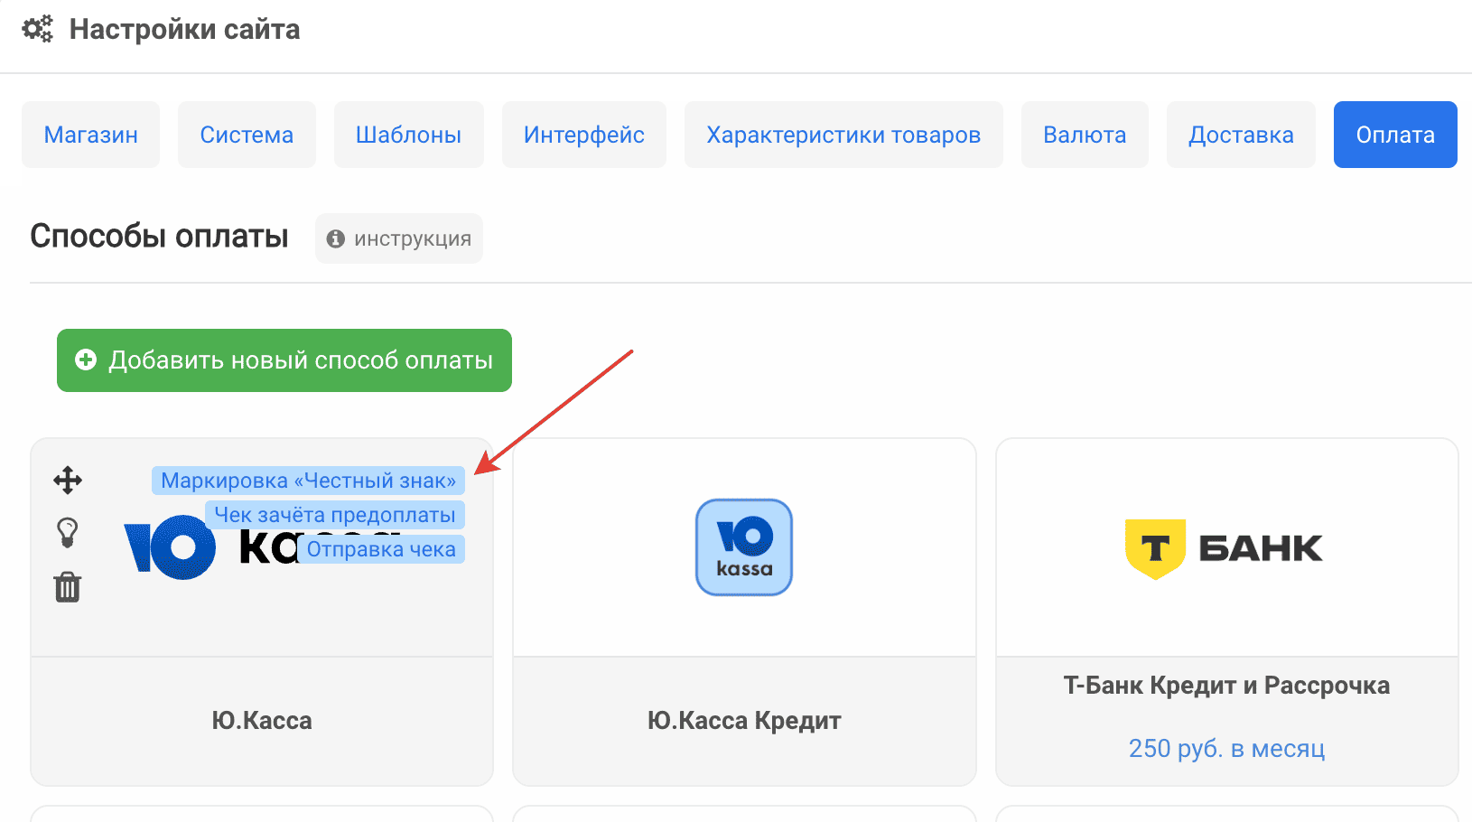Click the Настройки сайта page title
Screen dimensions: 1472x822
click(184, 29)
